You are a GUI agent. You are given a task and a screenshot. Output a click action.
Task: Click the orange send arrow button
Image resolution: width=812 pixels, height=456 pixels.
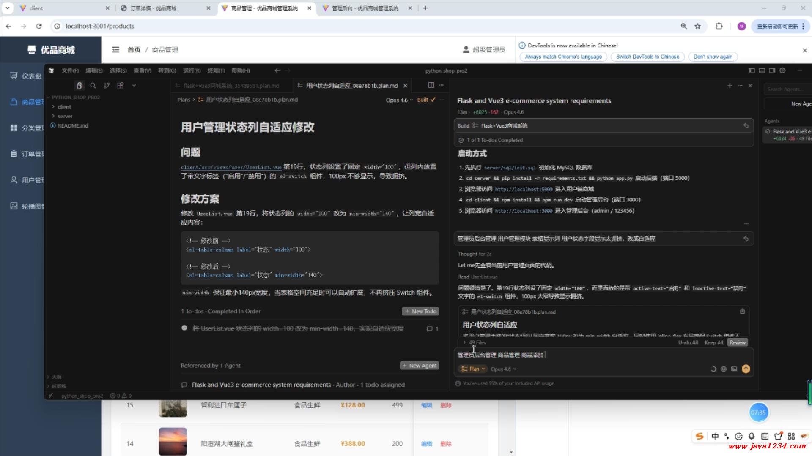click(746, 369)
